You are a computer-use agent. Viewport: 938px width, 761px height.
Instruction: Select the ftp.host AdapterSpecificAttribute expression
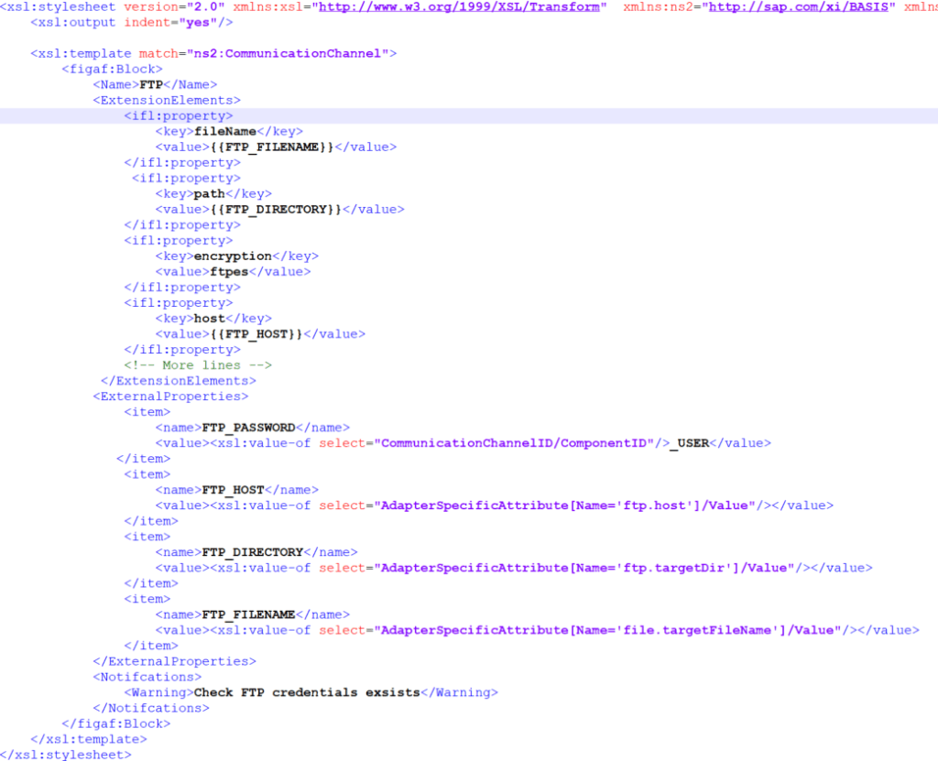(x=564, y=506)
